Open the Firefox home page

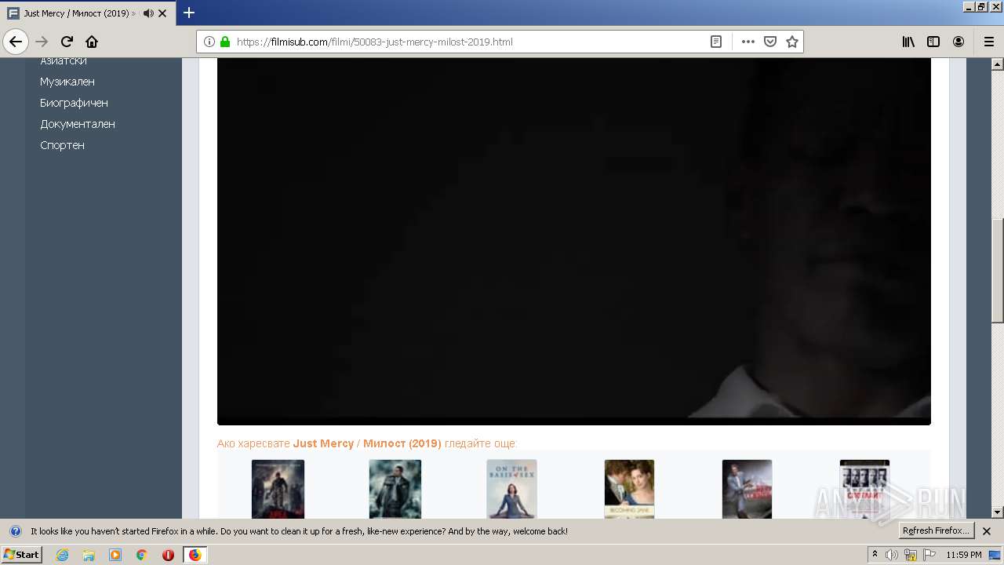pos(92,42)
